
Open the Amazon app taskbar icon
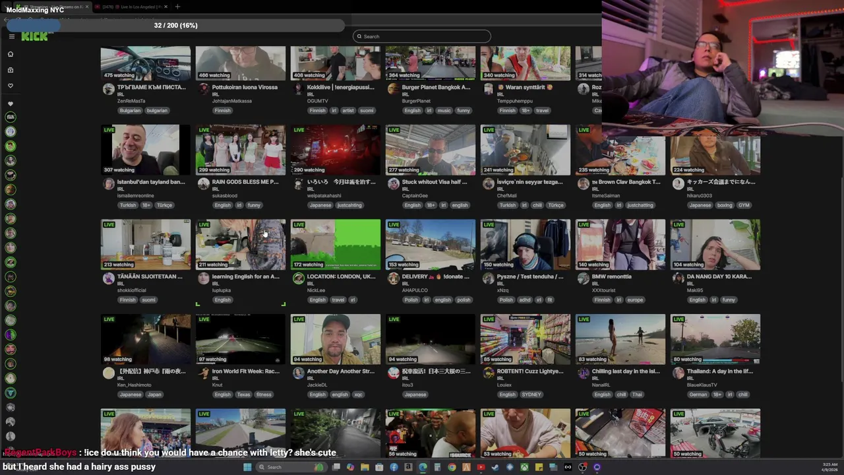click(408, 467)
